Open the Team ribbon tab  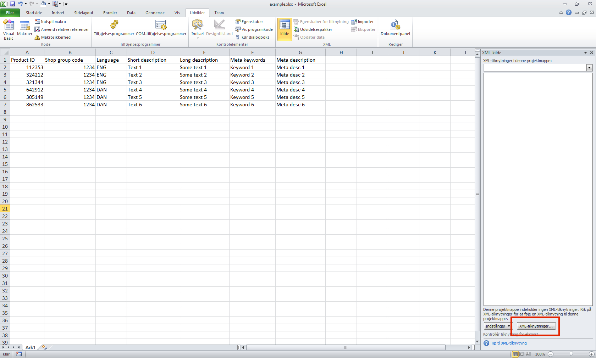click(219, 12)
